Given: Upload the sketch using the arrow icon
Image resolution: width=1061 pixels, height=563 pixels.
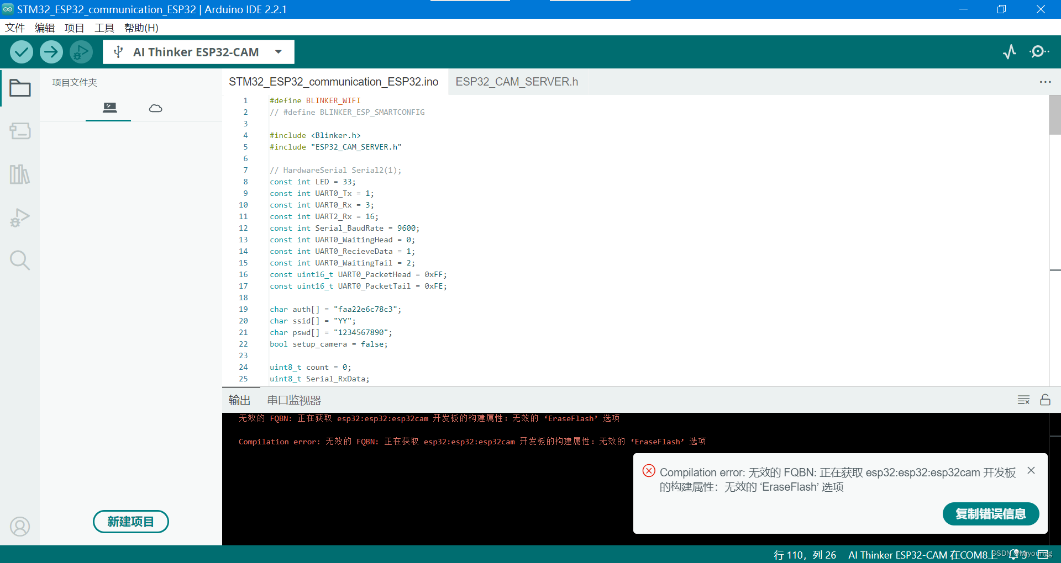Looking at the screenshot, I should (51, 51).
